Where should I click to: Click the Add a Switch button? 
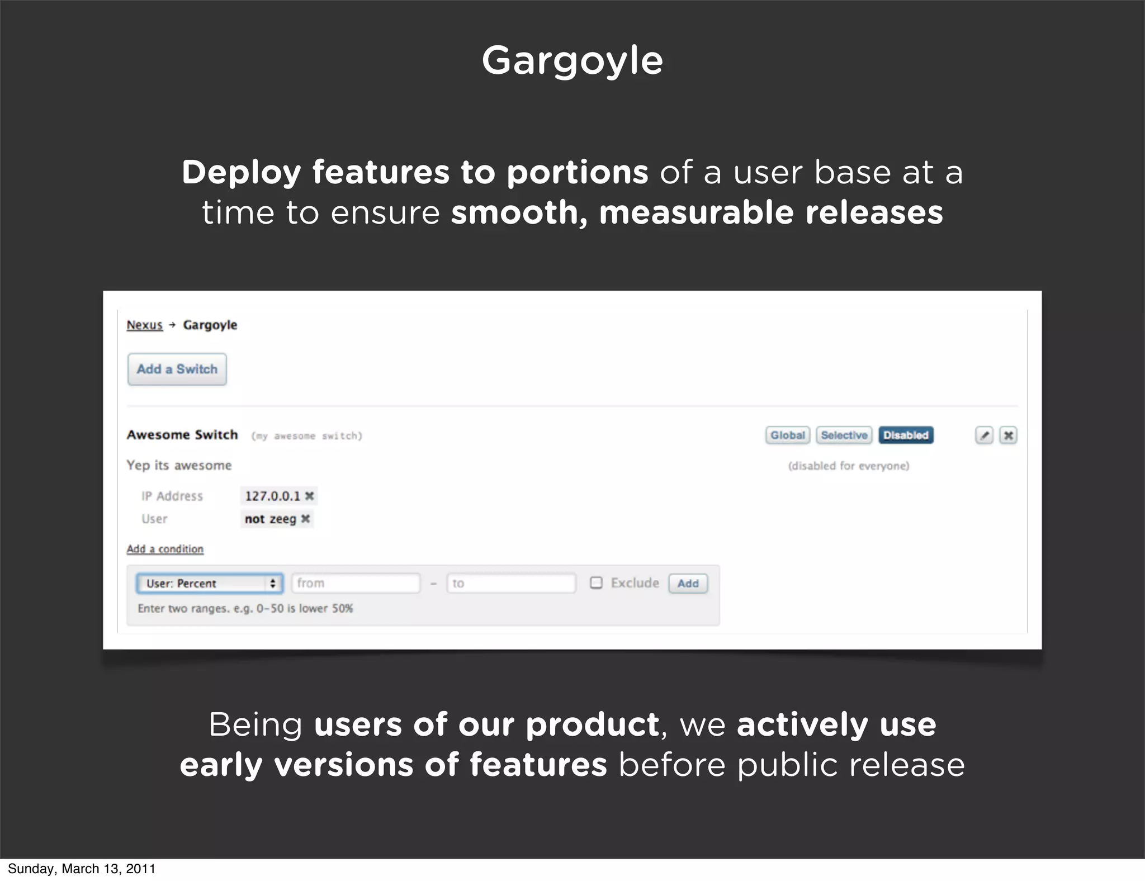pyautogui.click(x=177, y=369)
